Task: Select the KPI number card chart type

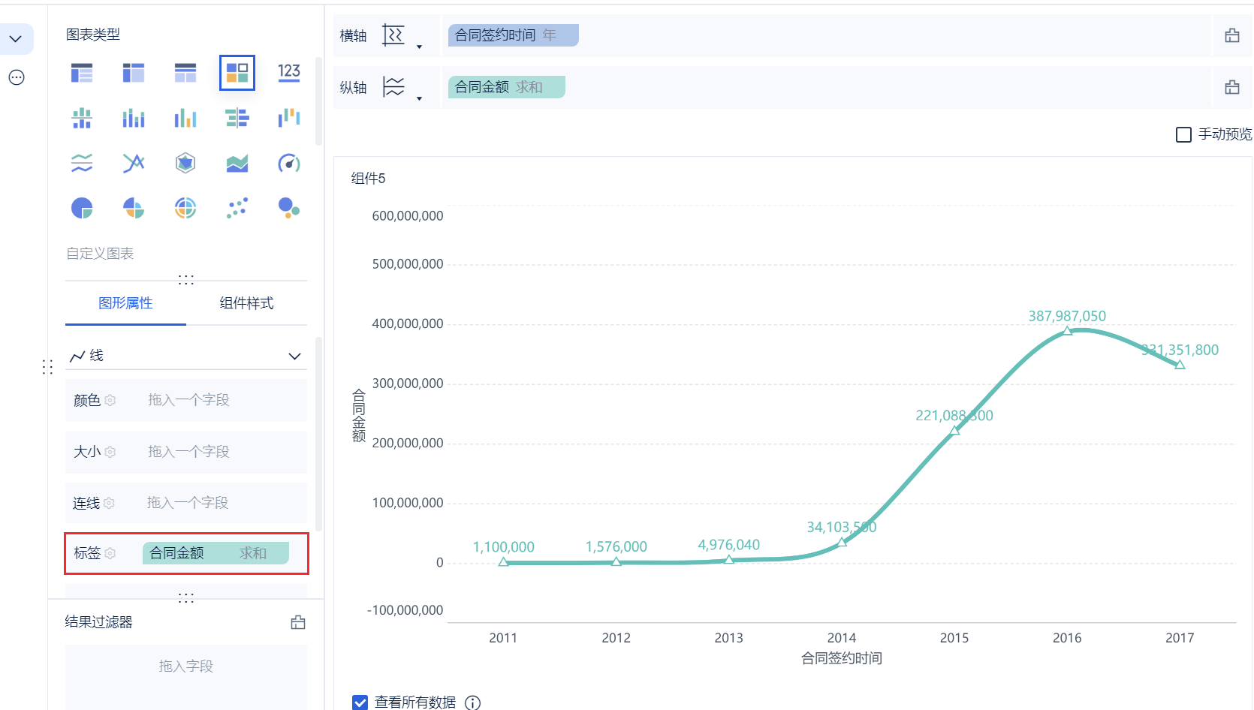Action: click(289, 73)
